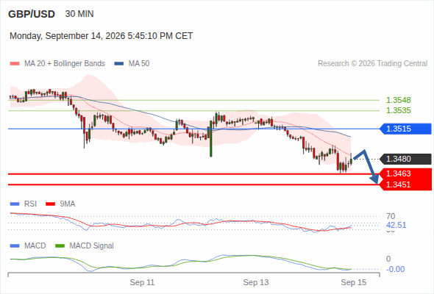This screenshot has height=294, width=434.
Task: Click the 9MA legend label
Action: pos(68,204)
